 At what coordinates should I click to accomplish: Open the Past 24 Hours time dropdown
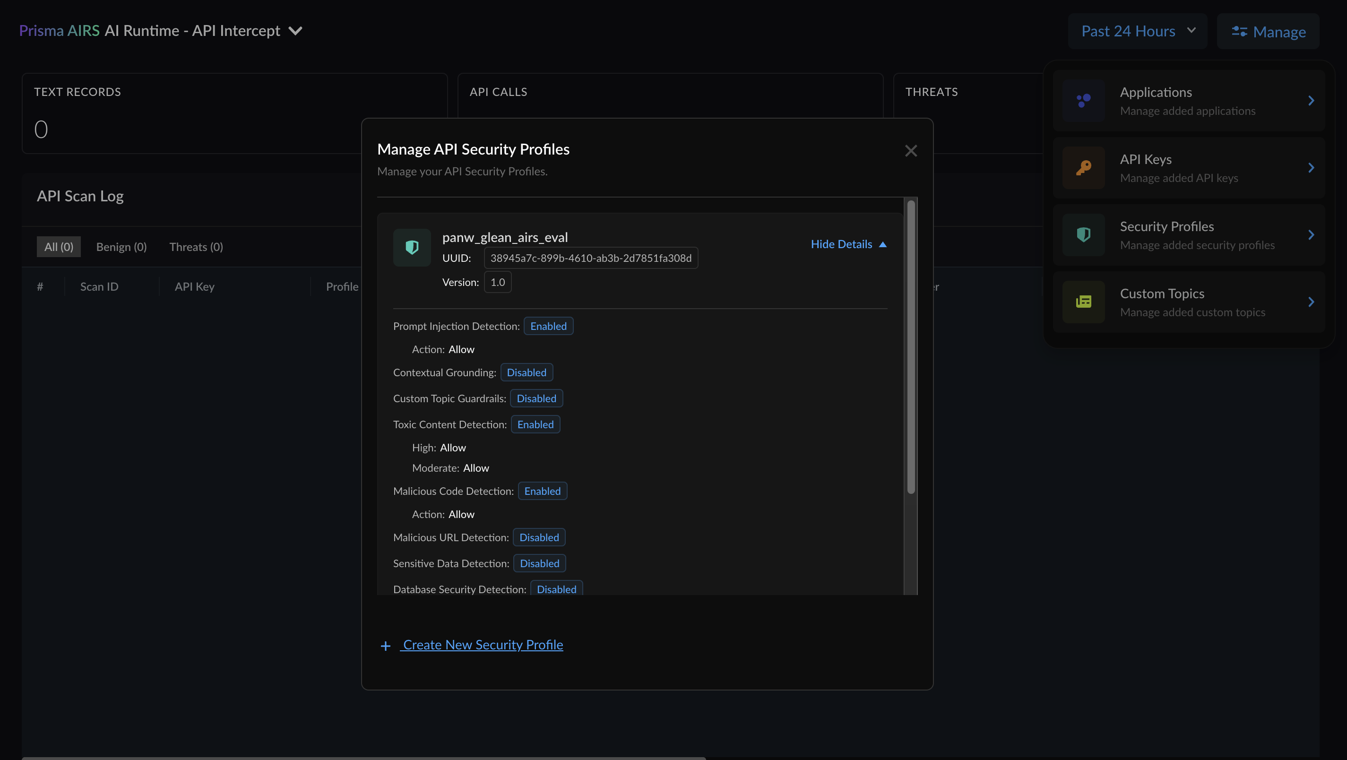point(1137,31)
